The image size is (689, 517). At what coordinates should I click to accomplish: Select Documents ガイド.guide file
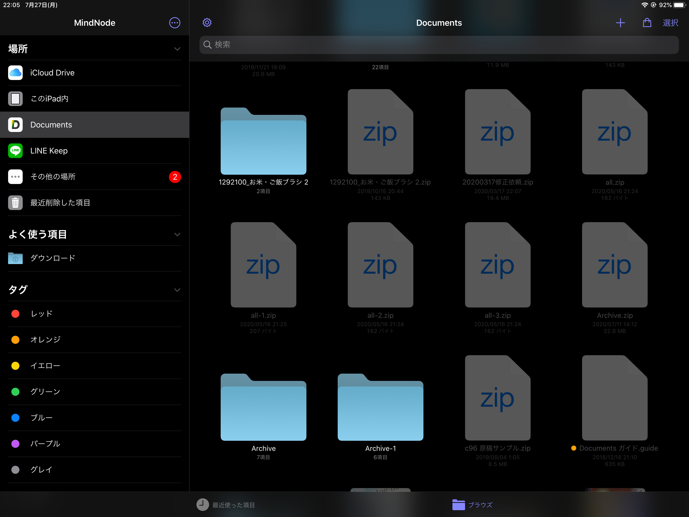tap(615, 411)
